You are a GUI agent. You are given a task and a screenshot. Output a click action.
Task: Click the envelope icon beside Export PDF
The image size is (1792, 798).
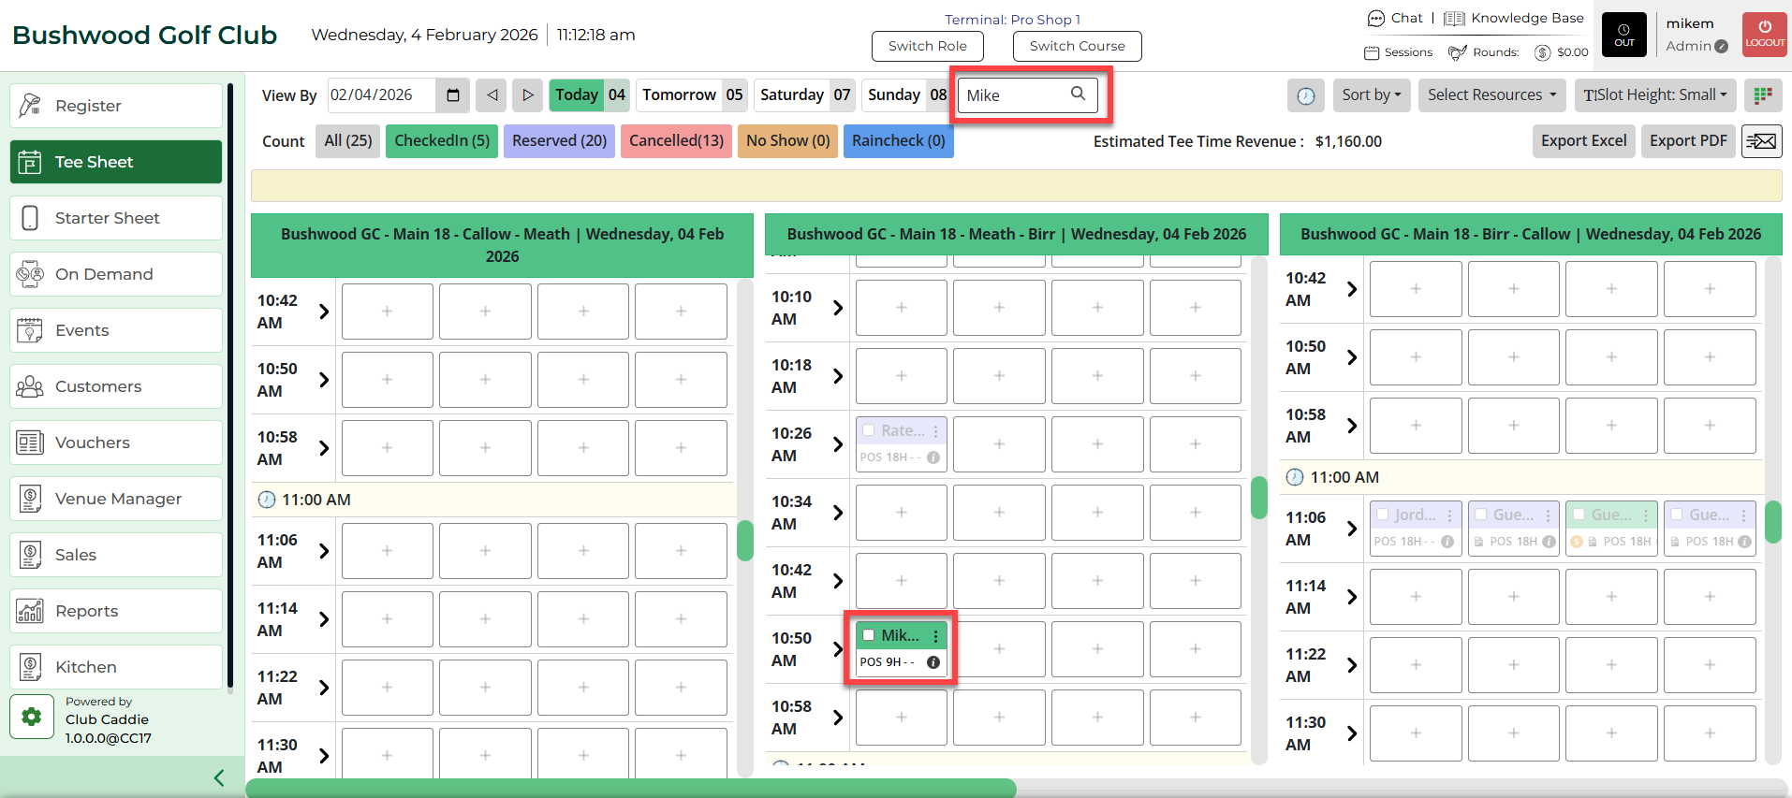coord(1761,141)
